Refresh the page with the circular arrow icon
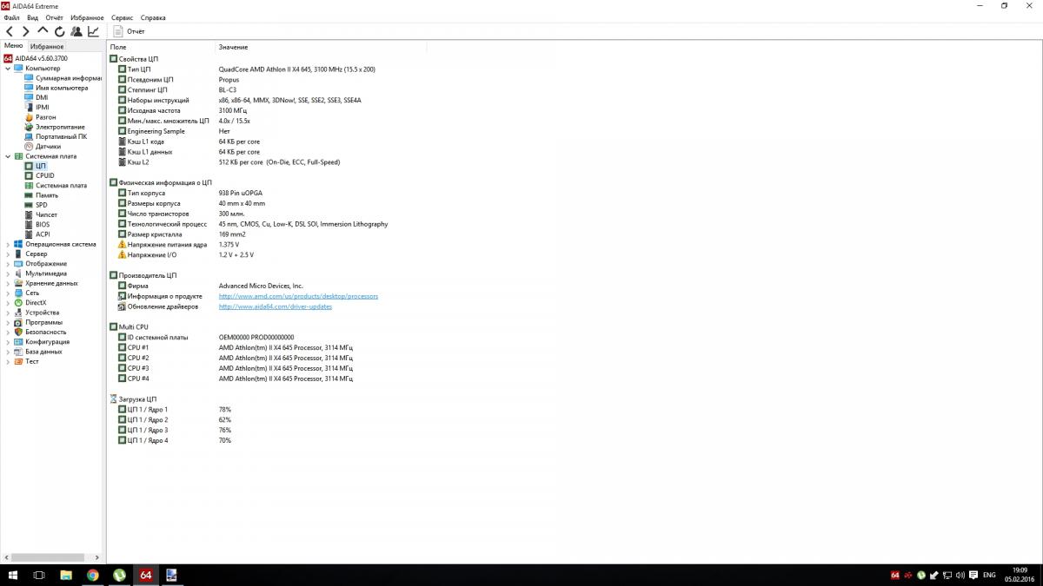Viewport: 1043px width, 586px height. point(59,31)
